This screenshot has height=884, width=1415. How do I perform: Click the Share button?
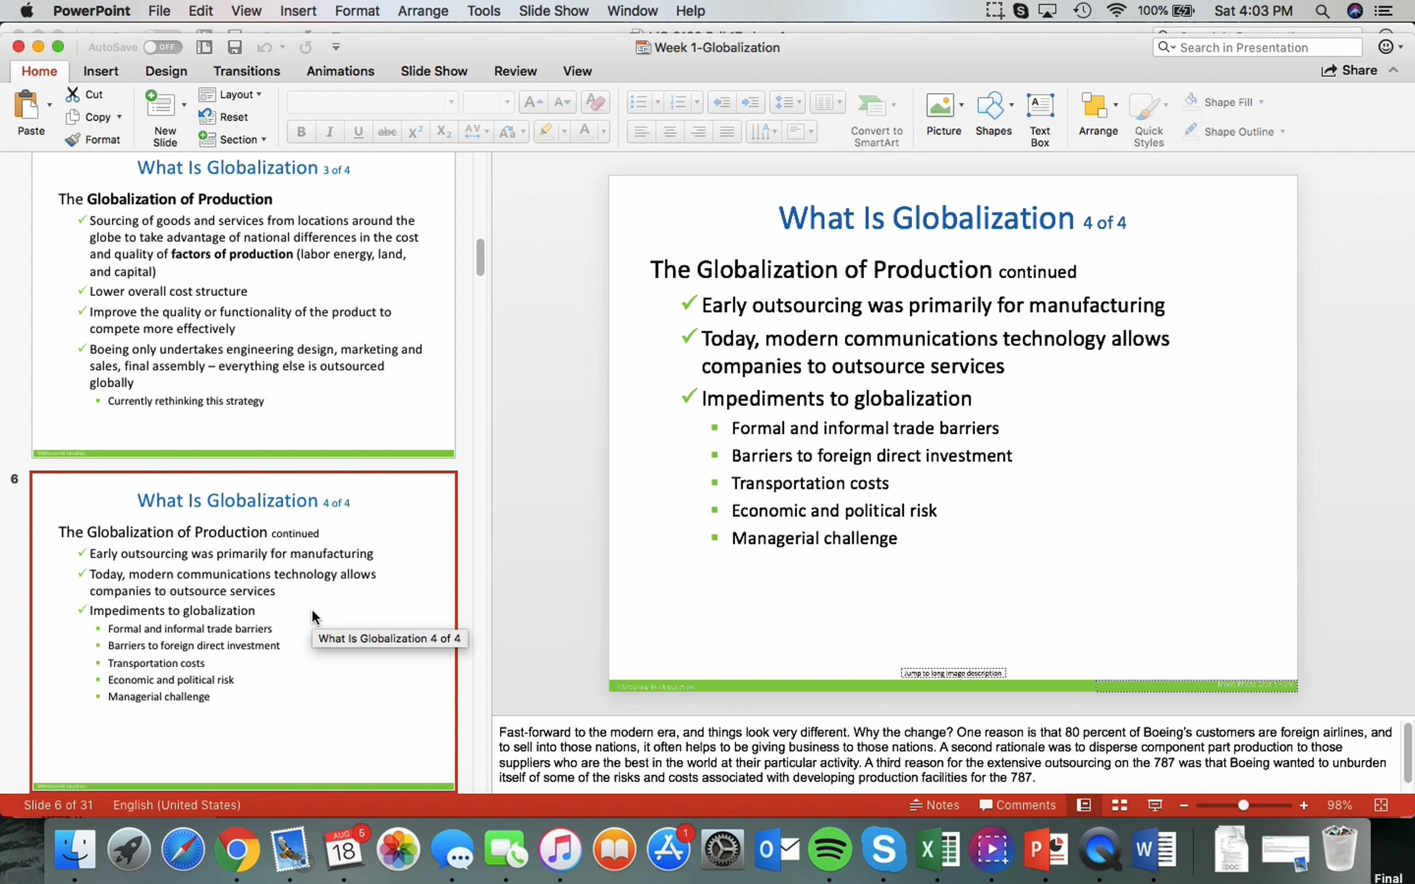click(x=1349, y=71)
